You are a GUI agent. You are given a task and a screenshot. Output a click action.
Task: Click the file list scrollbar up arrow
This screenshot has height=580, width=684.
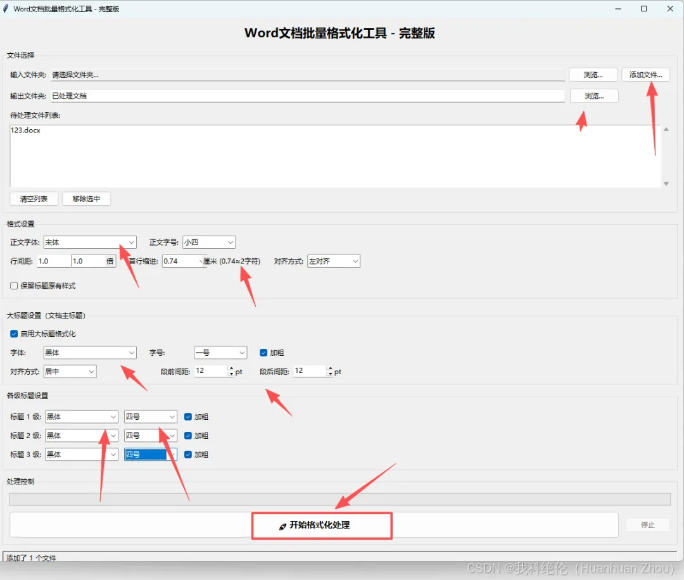pos(666,129)
